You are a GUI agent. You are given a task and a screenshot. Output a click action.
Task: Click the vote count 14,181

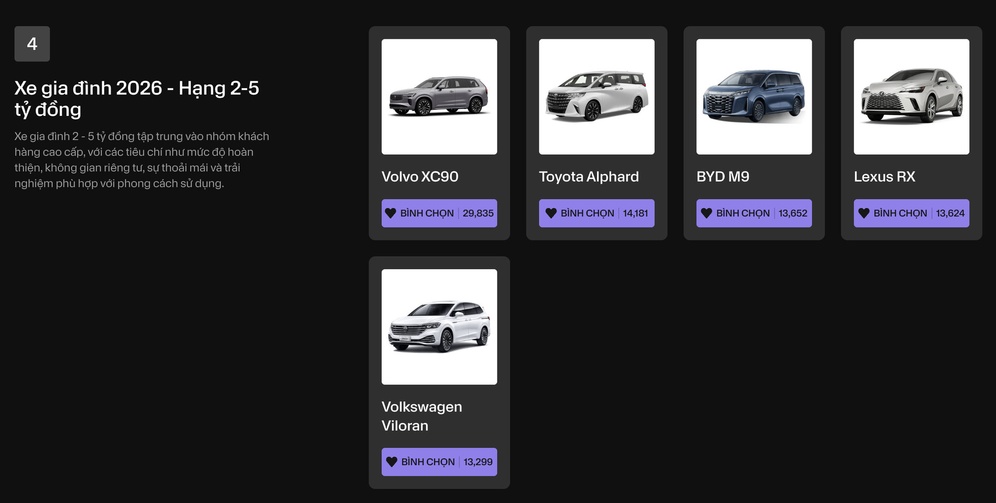635,213
